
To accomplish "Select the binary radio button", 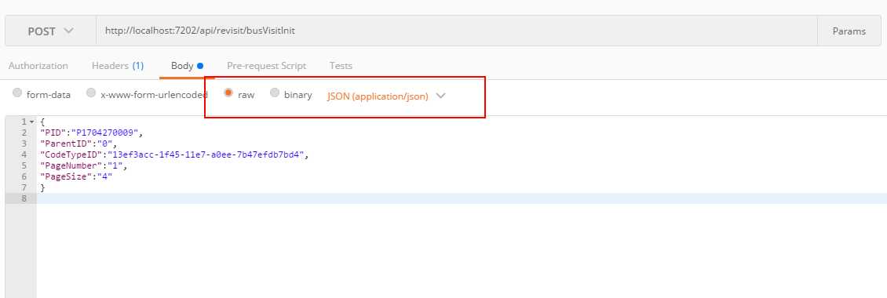I will tap(275, 93).
